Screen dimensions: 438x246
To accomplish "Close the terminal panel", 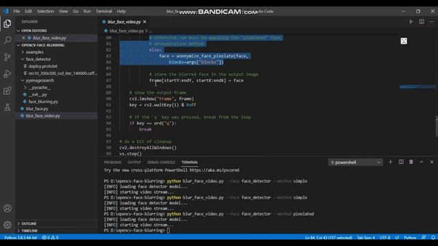I will pyautogui.click(x=432, y=162).
